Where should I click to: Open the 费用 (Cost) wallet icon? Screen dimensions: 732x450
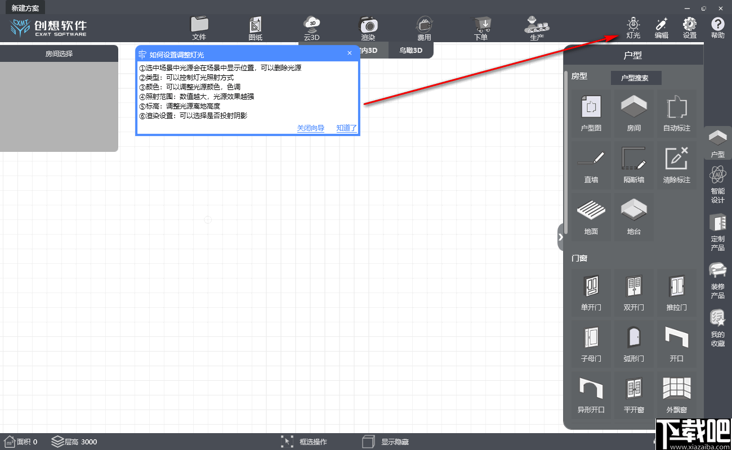coord(425,28)
